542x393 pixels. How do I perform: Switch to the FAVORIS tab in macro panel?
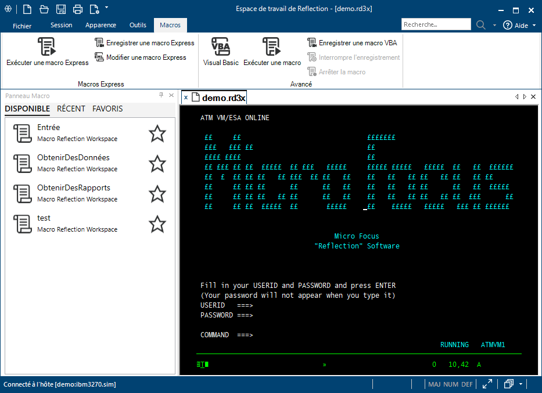coord(107,109)
